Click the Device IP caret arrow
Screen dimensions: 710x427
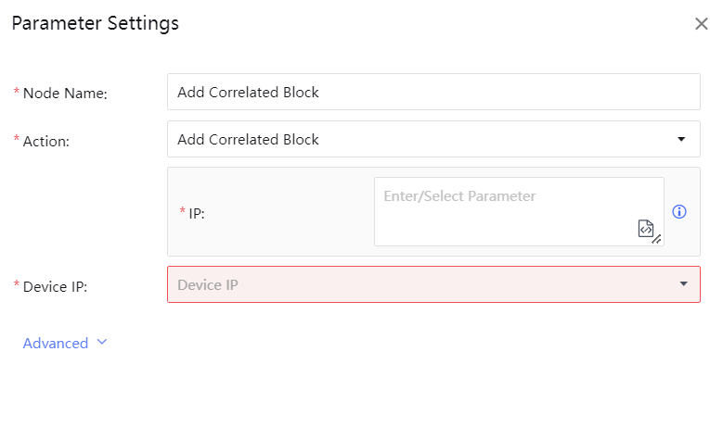tap(684, 284)
